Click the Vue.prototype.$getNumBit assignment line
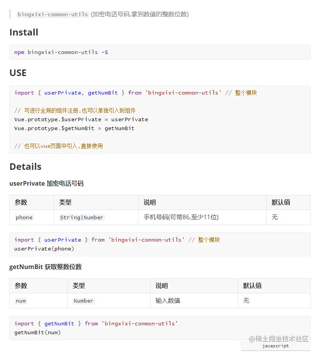The width and height of the screenshot is (318, 352). click(x=74, y=128)
